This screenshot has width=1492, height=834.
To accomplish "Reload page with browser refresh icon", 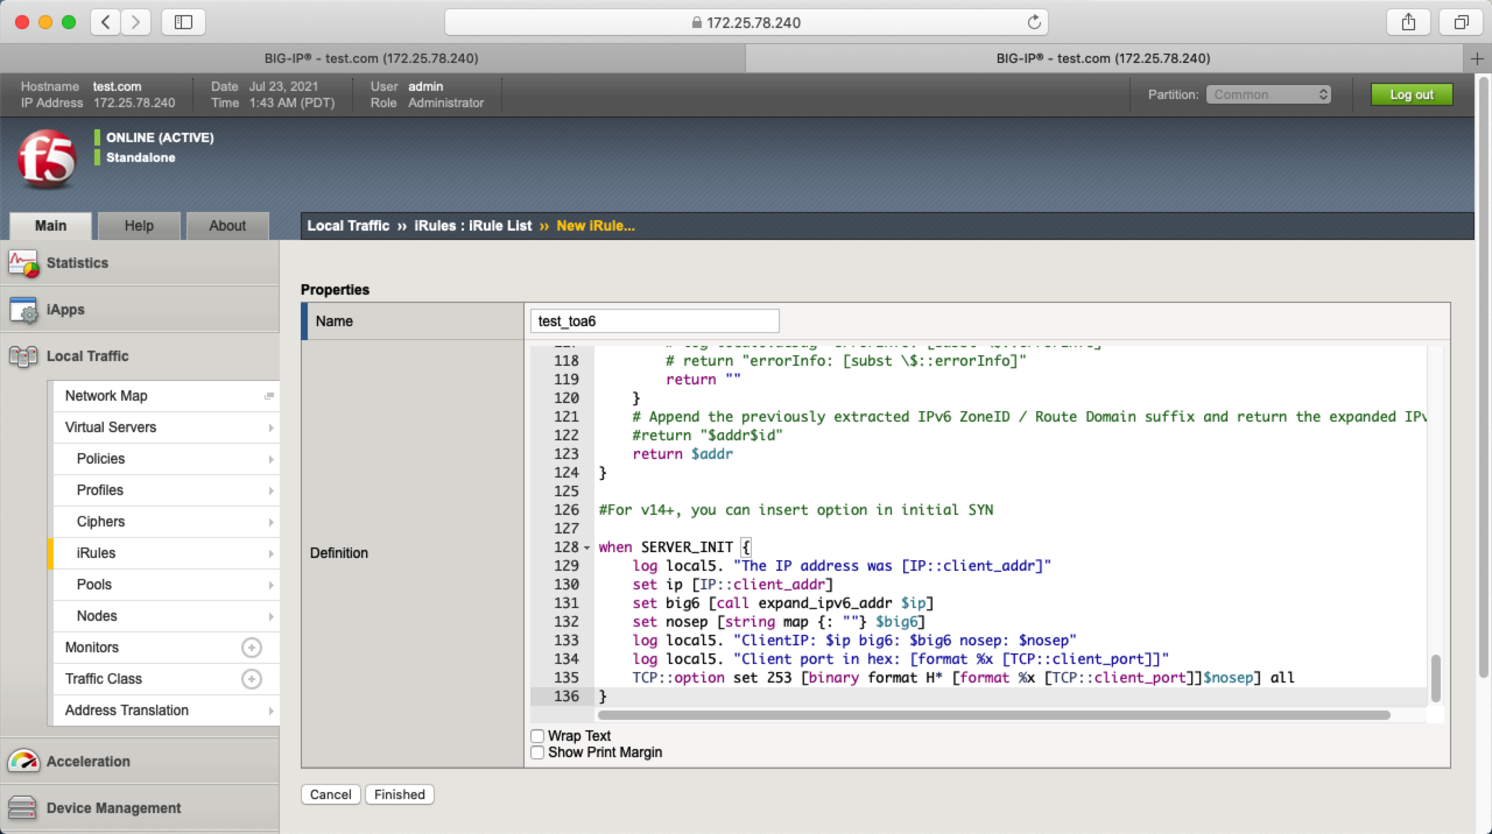I will (1034, 23).
